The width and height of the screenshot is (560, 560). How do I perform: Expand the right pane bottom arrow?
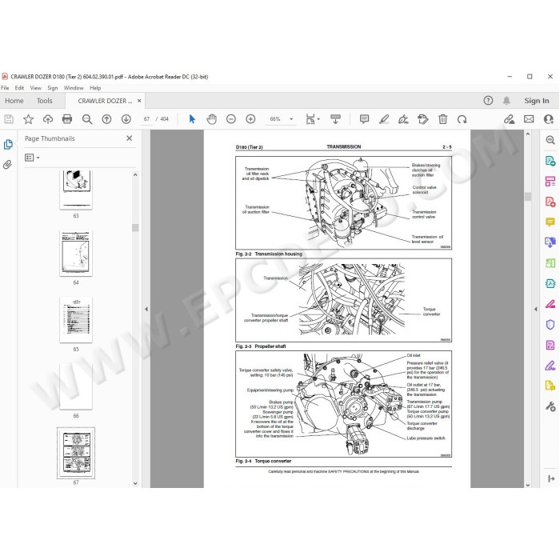[x=550, y=478]
